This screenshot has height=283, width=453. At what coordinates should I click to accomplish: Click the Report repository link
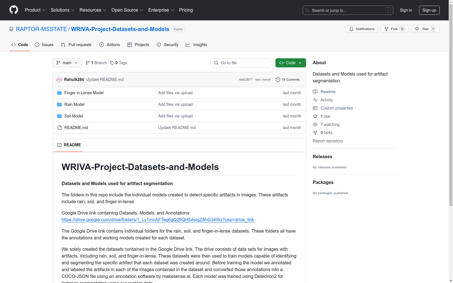click(x=328, y=141)
